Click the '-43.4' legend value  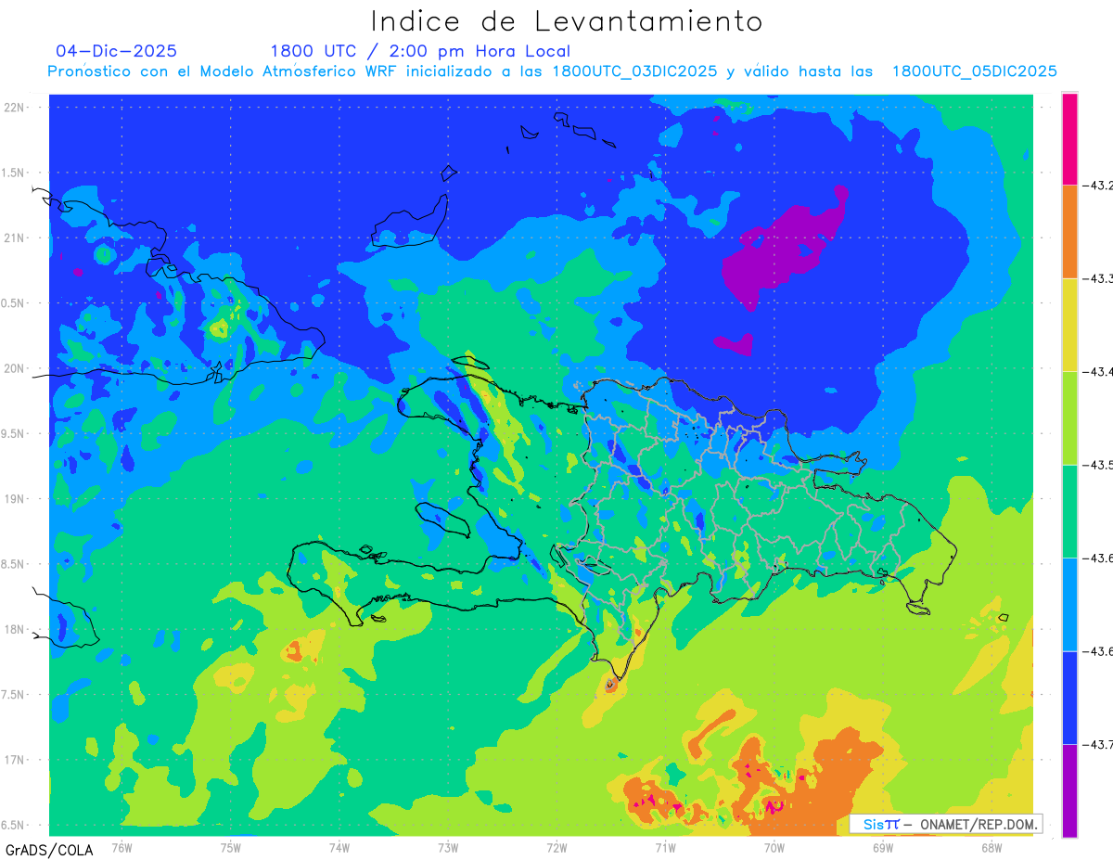coord(1097,371)
